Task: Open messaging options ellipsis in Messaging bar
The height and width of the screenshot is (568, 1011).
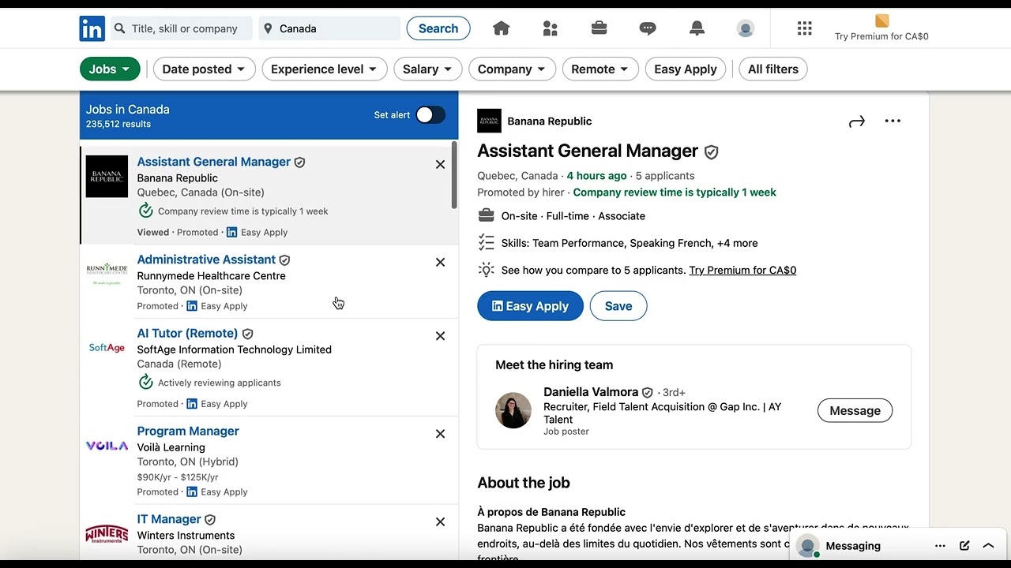Action: tap(940, 546)
